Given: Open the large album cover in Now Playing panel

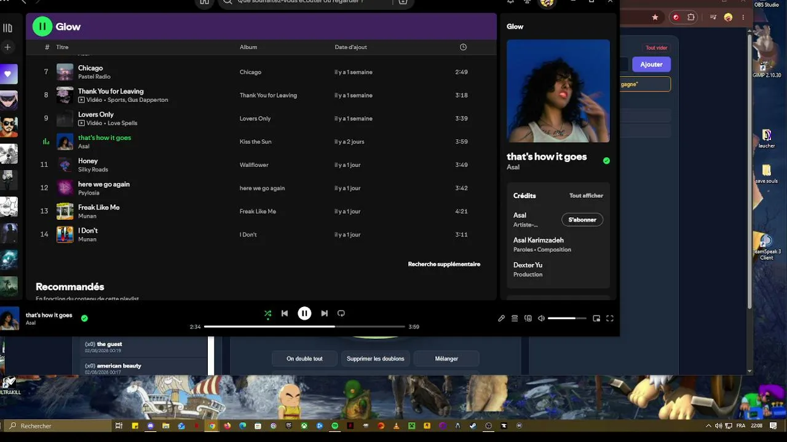Looking at the screenshot, I should pos(558,91).
